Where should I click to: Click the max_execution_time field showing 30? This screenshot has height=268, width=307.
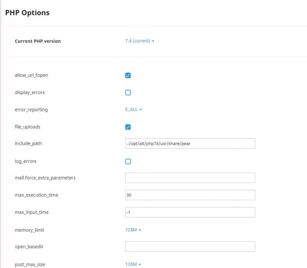[190, 195]
